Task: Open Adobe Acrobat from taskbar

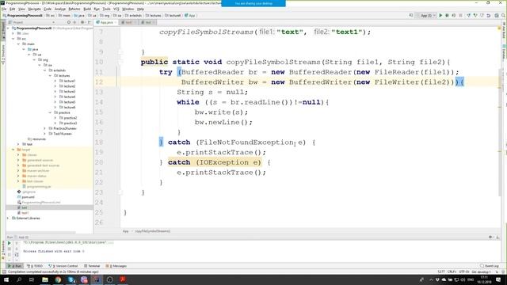Action: click(123, 279)
